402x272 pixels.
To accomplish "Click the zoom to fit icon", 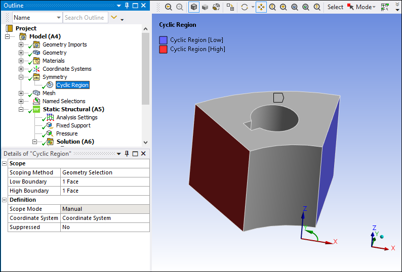I will tap(295, 7).
